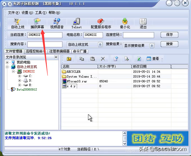The image size is (191, 156).
Task: Collapse the SHIMISI node
Action: tap(13, 71)
